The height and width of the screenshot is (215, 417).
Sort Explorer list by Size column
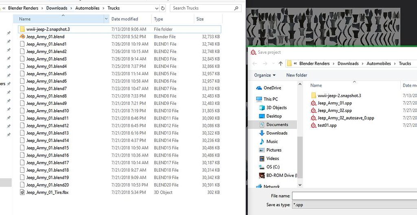pyautogui.click(x=200, y=19)
